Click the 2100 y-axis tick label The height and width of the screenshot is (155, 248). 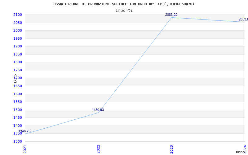[18, 15]
